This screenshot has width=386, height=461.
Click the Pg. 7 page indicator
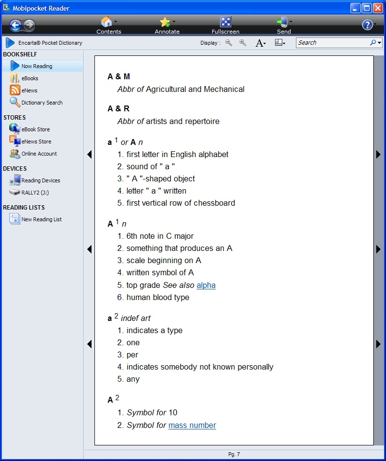[x=234, y=454]
